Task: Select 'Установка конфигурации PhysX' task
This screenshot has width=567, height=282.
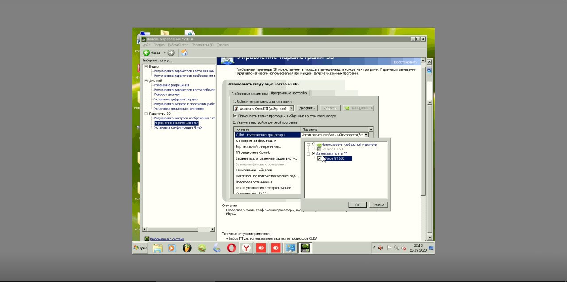Action: click(x=178, y=127)
